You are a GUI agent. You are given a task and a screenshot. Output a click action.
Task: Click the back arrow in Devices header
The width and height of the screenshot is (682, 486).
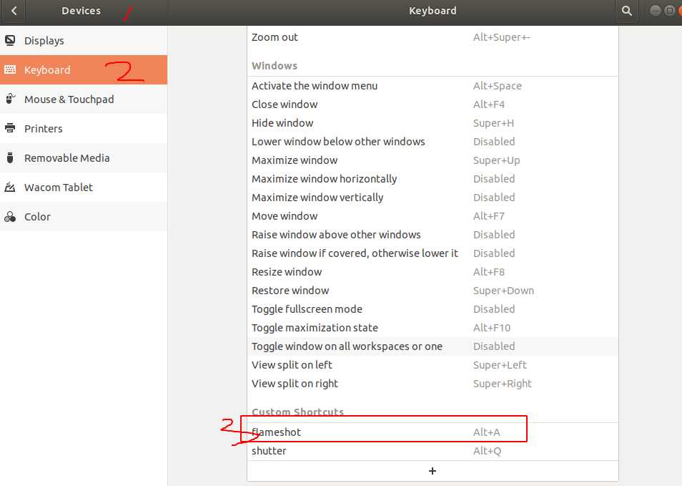14,11
